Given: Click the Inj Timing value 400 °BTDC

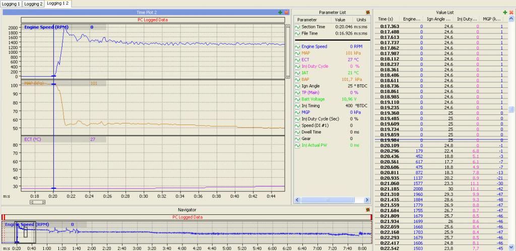Looking at the screenshot, I should click(x=356, y=106).
